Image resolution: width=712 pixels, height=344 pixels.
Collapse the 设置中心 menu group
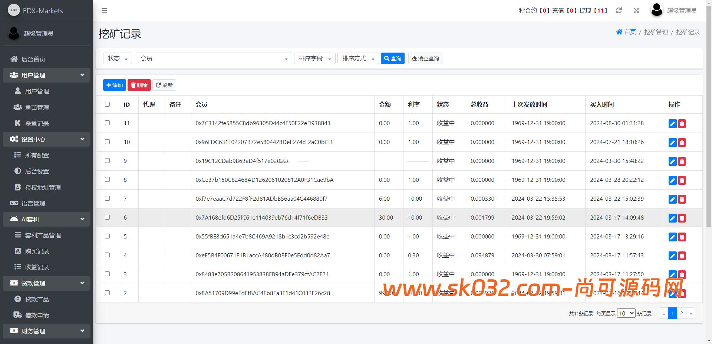[x=46, y=139]
